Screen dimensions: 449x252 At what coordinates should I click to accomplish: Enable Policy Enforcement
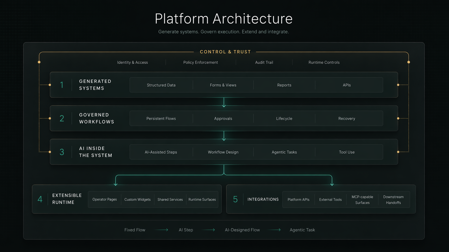[x=200, y=62]
